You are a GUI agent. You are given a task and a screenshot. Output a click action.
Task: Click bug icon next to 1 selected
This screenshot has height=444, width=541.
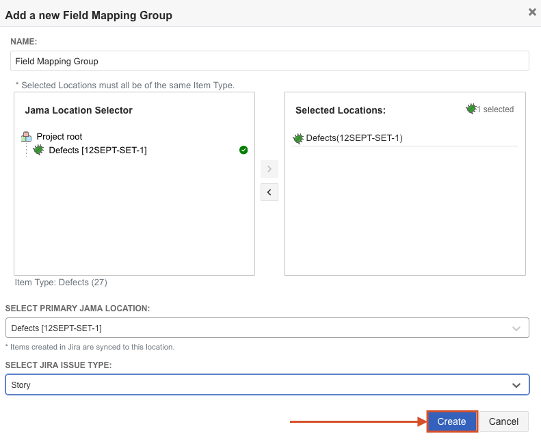[471, 109]
